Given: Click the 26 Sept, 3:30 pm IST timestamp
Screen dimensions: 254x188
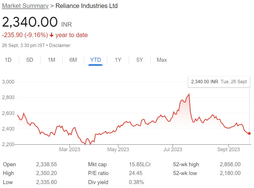Looking at the screenshot, I should (x=23, y=45).
